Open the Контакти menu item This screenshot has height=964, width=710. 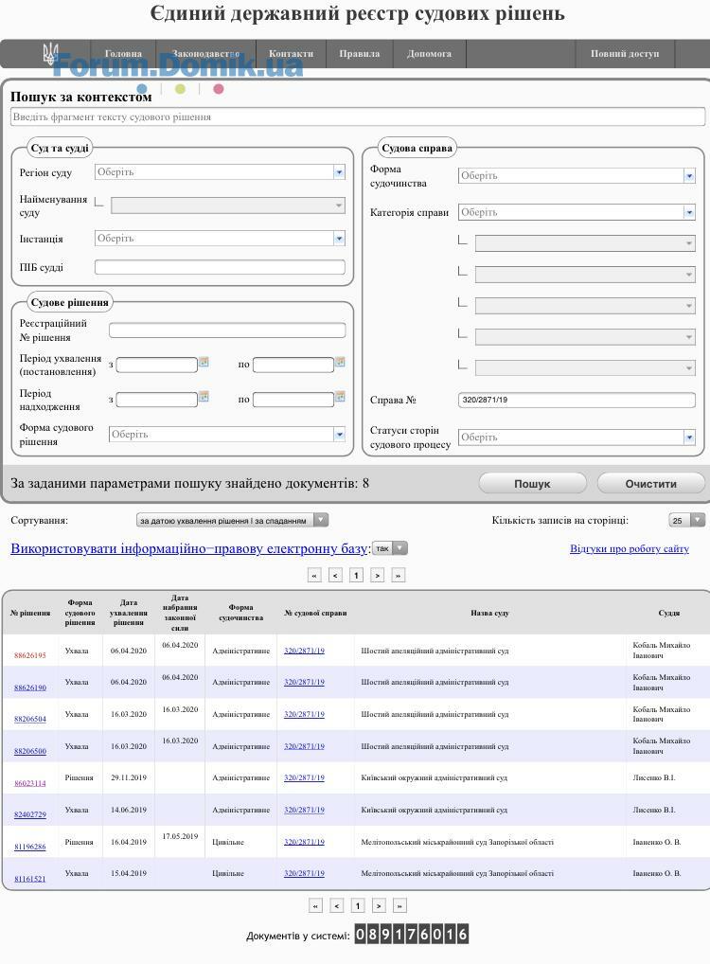tap(291, 54)
